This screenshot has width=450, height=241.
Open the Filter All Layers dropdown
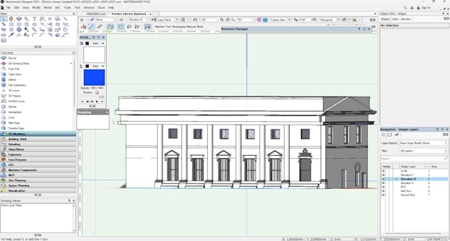click(x=423, y=150)
